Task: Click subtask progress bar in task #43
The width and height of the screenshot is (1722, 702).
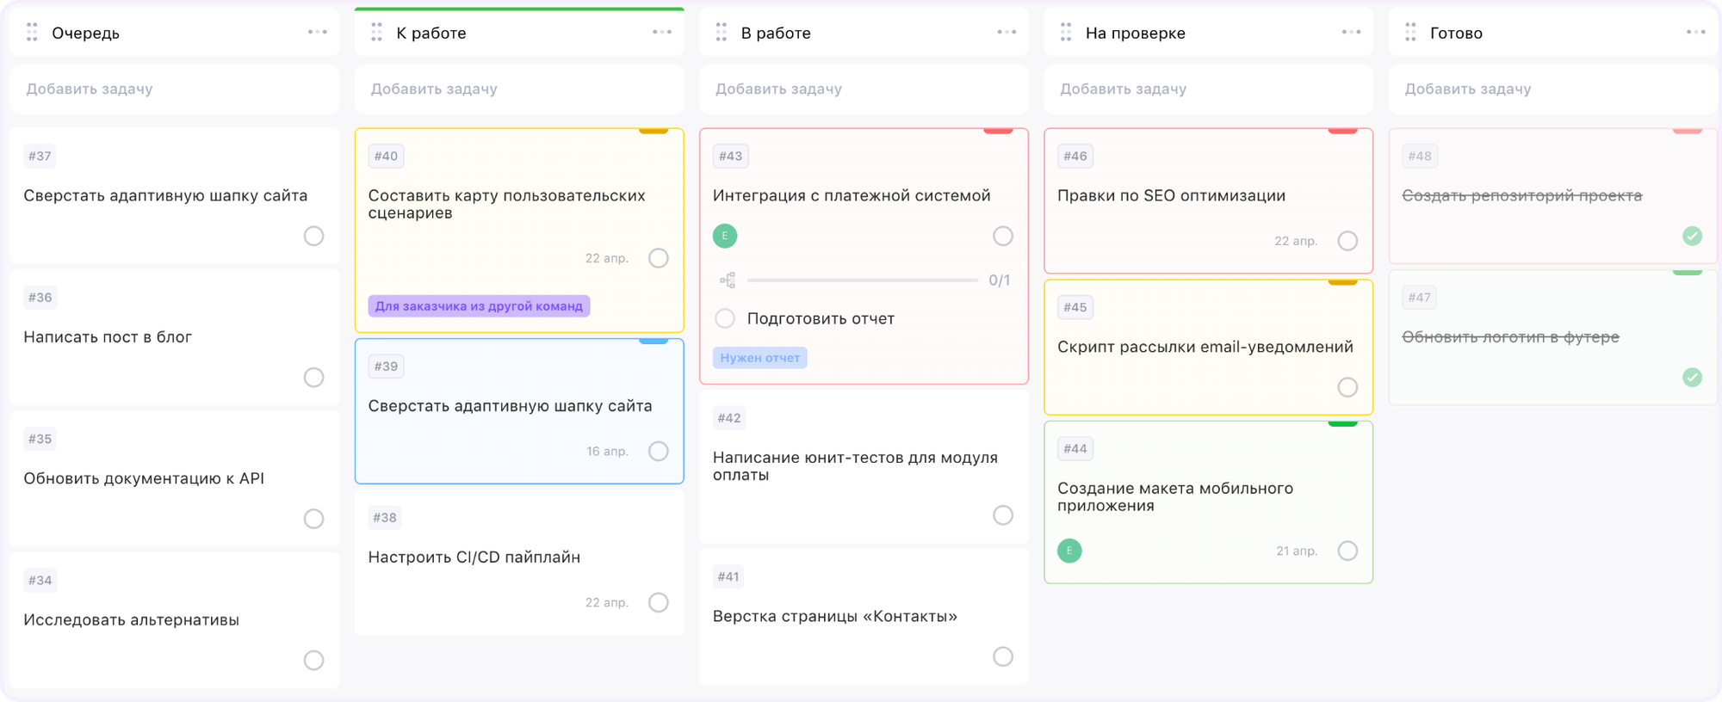Action: (x=862, y=280)
